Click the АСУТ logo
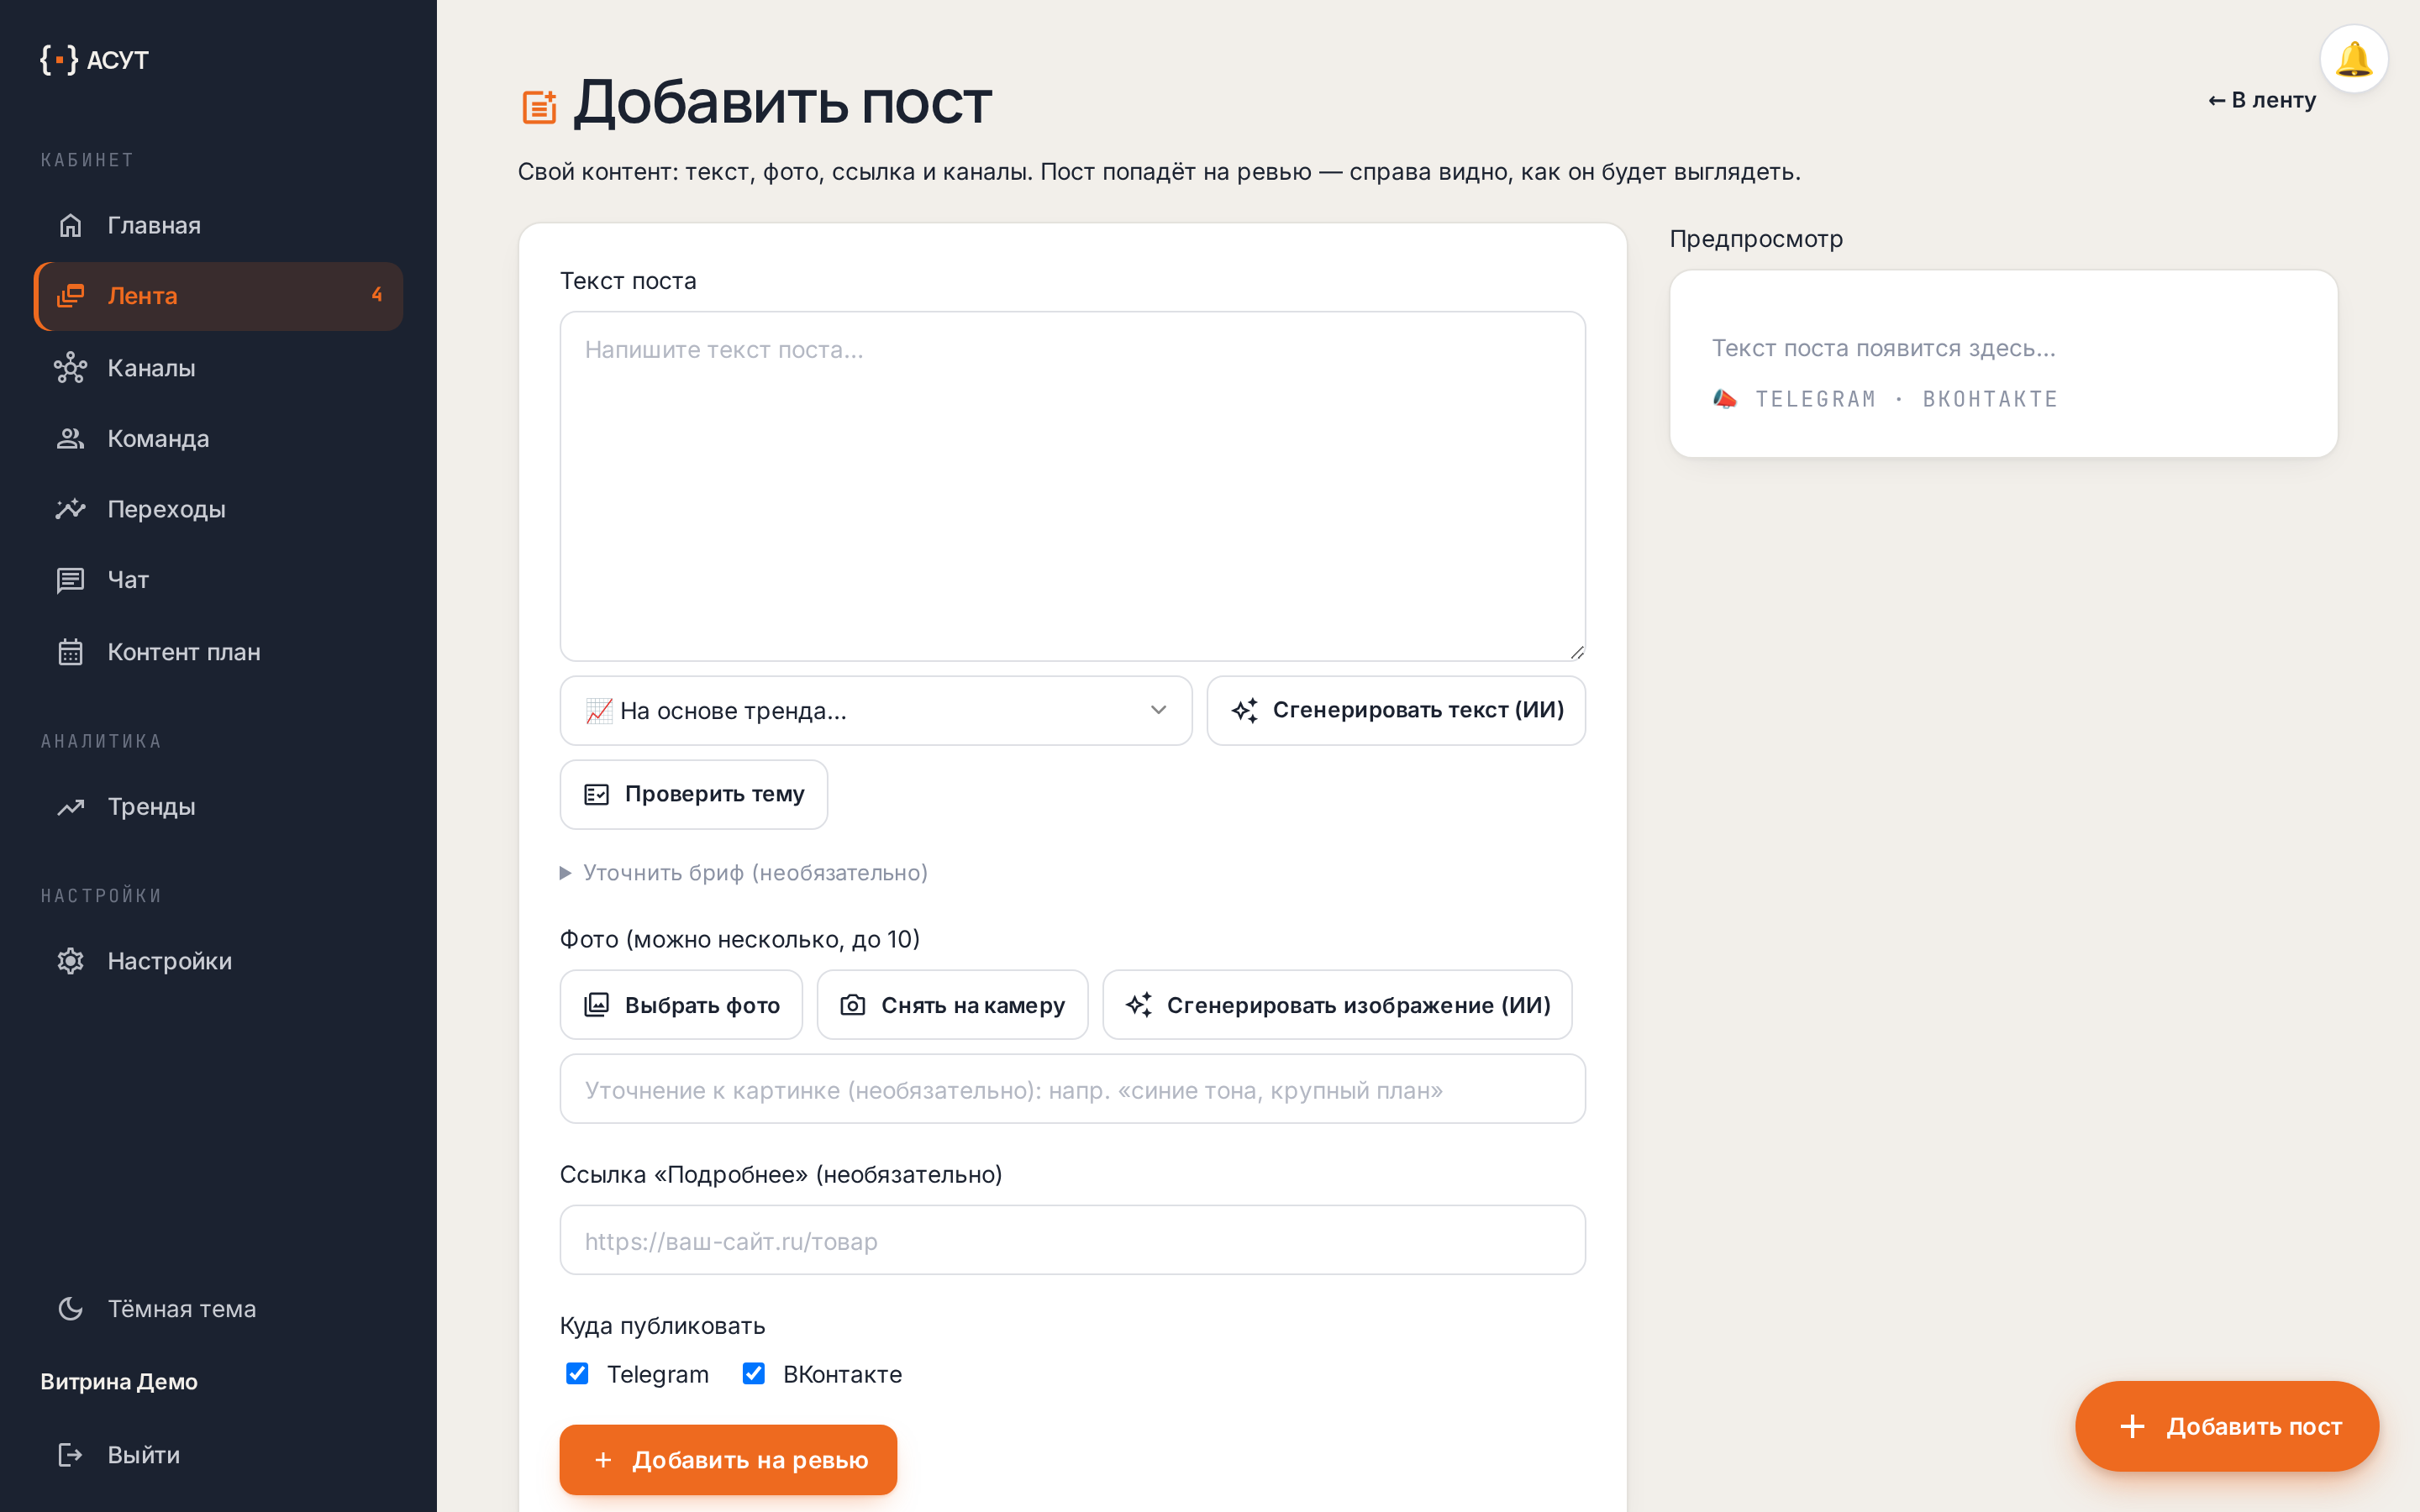Viewport: 2420px width, 1512px height. pos(94,60)
